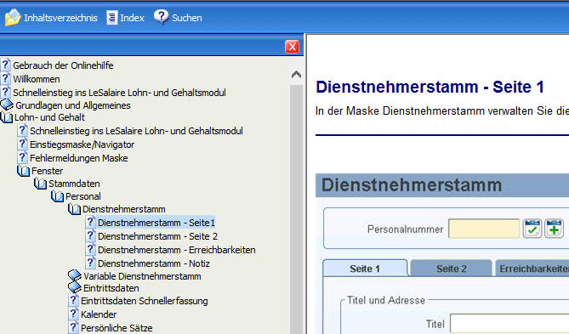Select Dienstnehmerstamm folder label in tree
This screenshot has height=334, width=569.
coord(123,209)
